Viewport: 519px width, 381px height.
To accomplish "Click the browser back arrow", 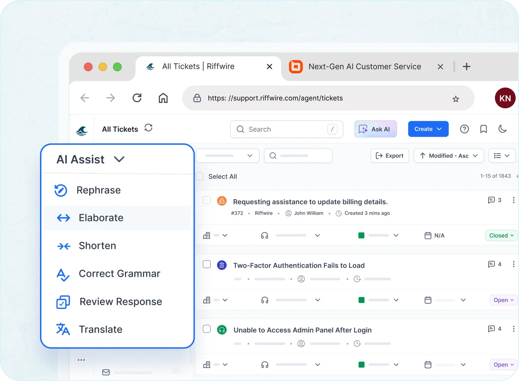I will 85,98.
